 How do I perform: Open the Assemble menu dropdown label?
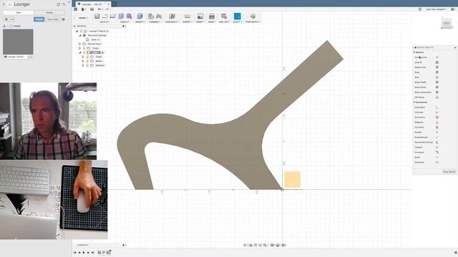click(x=155, y=22)
